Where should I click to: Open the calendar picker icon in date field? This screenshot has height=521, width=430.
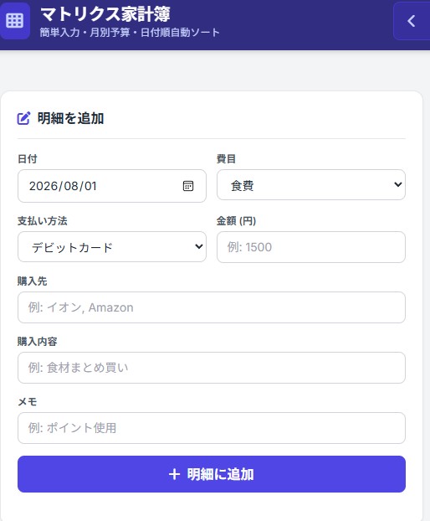click(188, 186)
